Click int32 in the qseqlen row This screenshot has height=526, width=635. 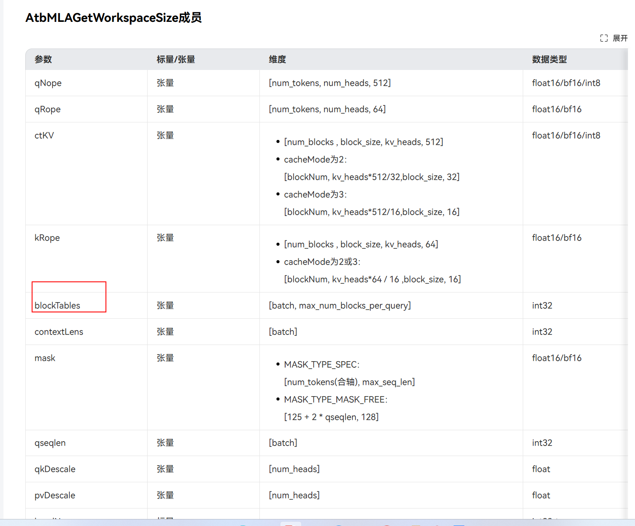coord(542,443)
